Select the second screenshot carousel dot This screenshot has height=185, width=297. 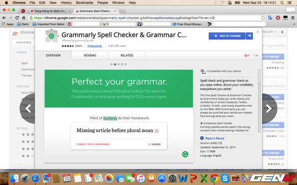click(115, 64)
